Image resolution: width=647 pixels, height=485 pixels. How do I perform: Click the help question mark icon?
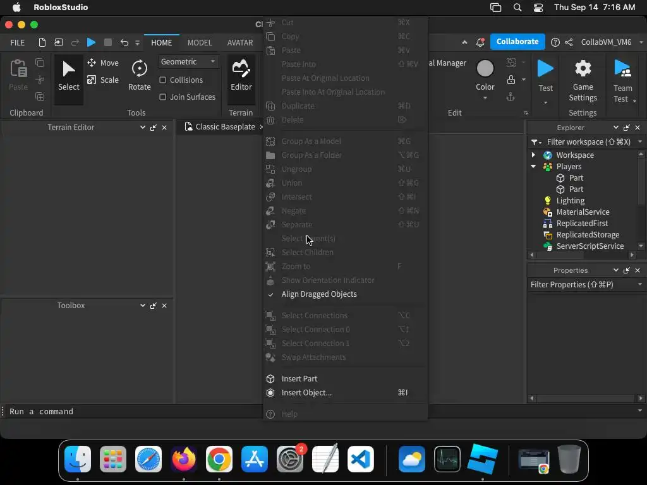pos(555,42)
